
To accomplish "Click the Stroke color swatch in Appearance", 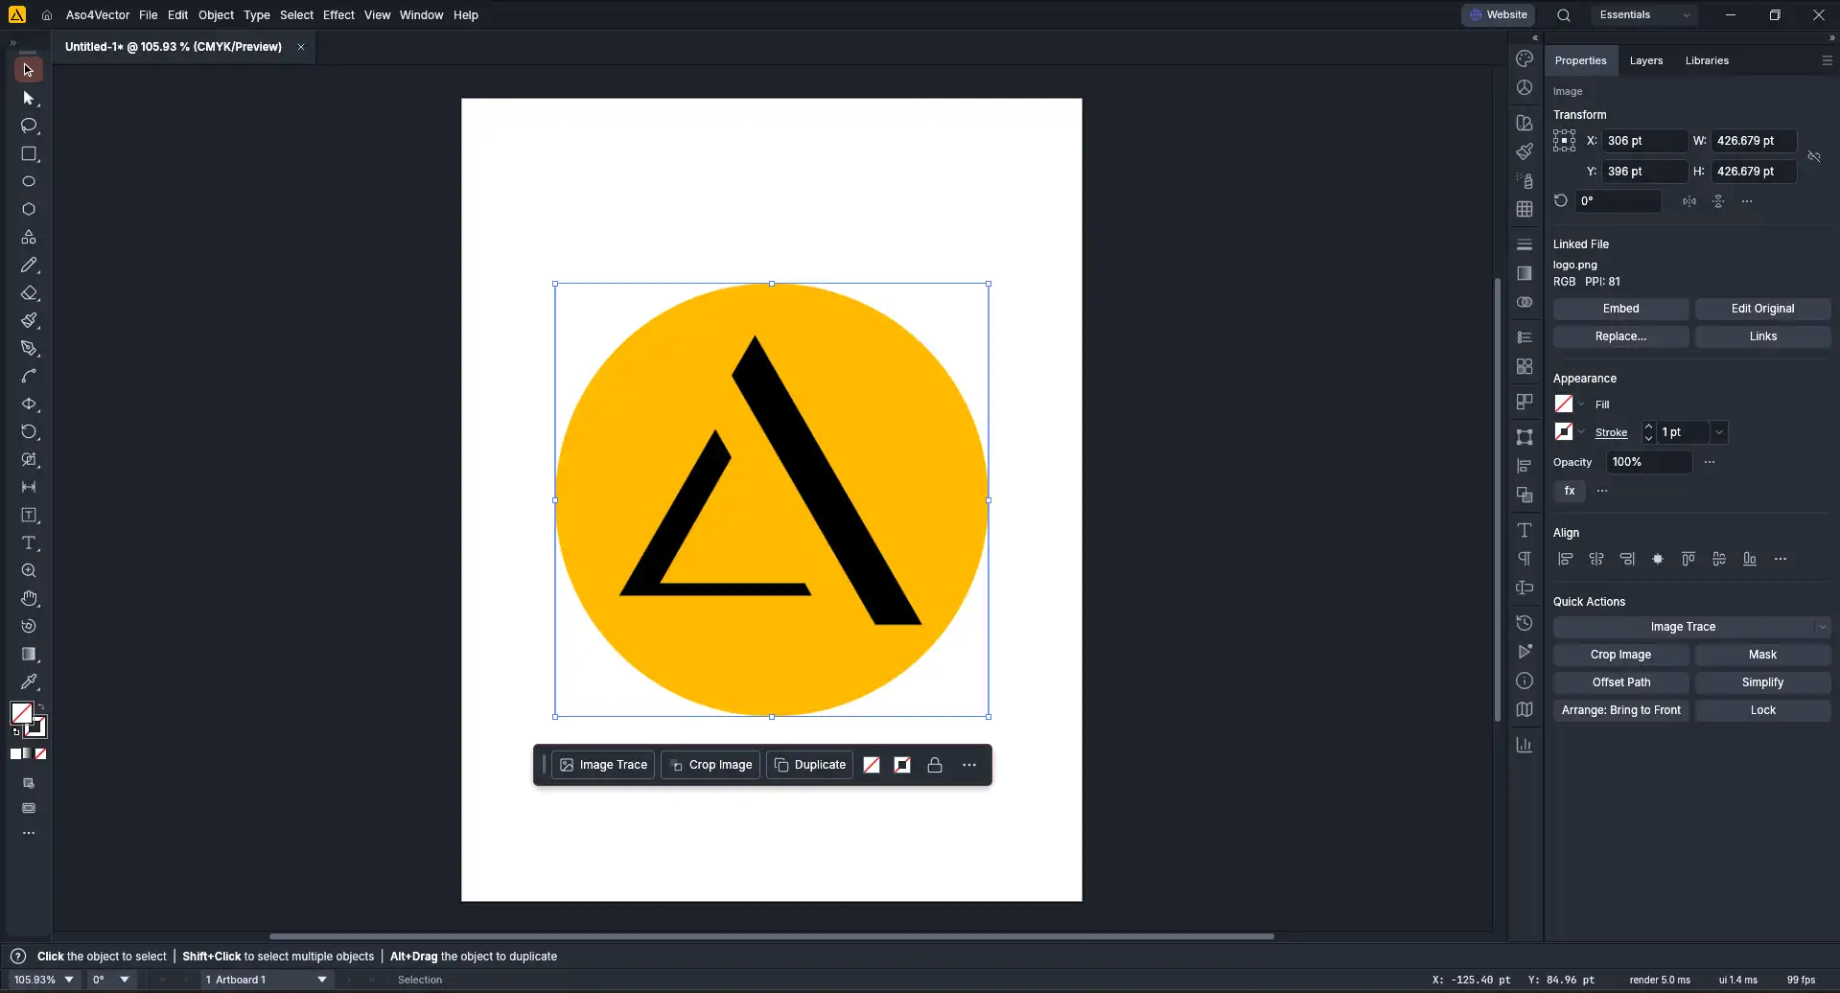I will pos(1564,432).
